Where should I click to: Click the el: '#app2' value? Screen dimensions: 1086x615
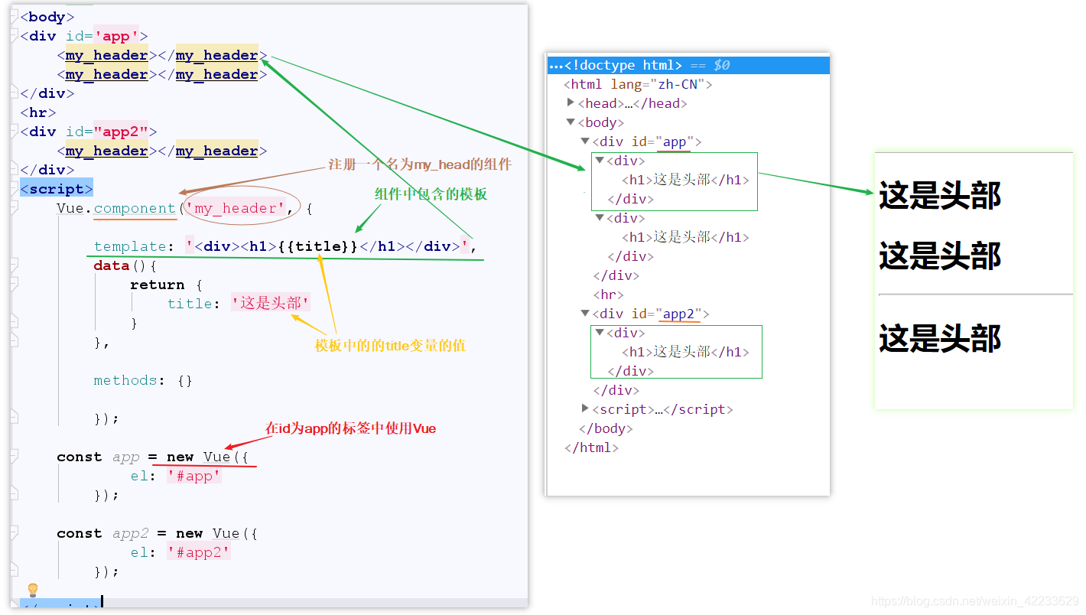pos(199,552)
